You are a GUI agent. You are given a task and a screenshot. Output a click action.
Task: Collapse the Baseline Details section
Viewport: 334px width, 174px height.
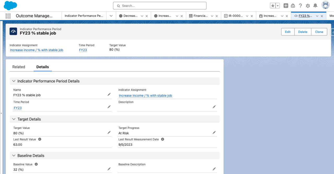point(14,156)
